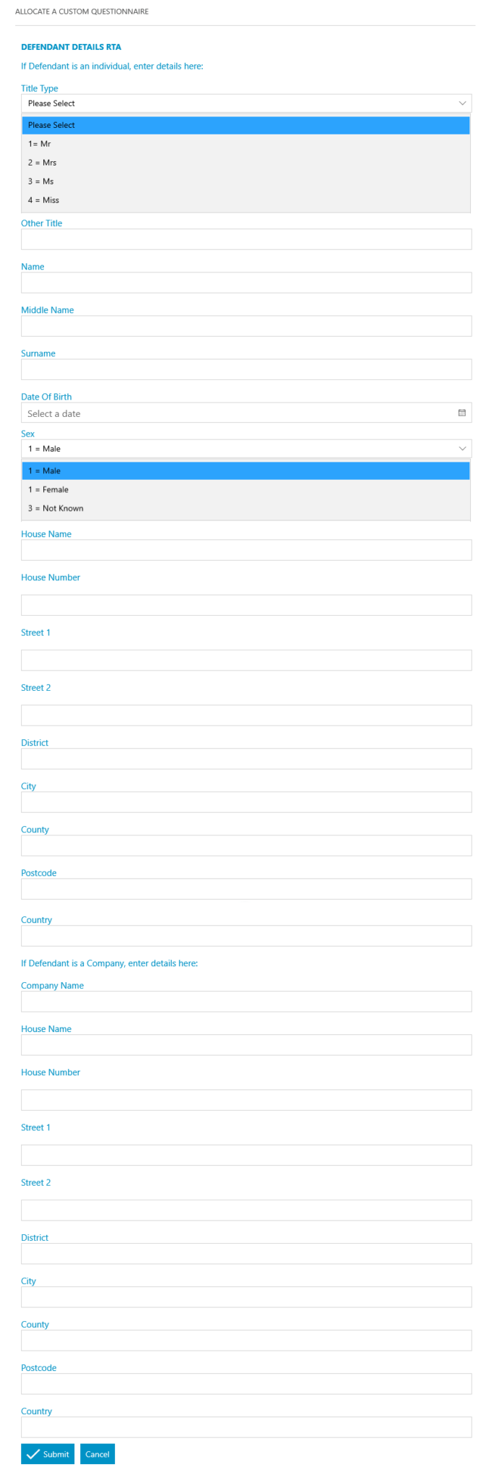The height and width of the screenshot is (1480, 489).
Task: Click the Date Of Birth calendar icon
Action: 462,413
